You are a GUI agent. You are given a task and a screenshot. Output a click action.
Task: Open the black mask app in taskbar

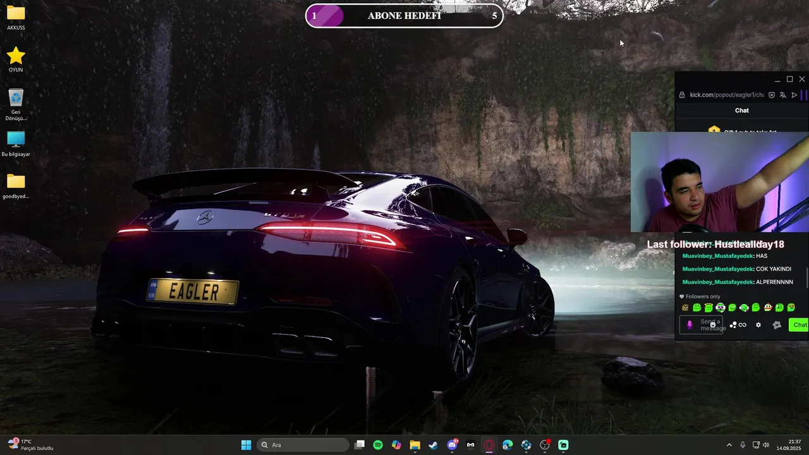click(x=470, y=445)
